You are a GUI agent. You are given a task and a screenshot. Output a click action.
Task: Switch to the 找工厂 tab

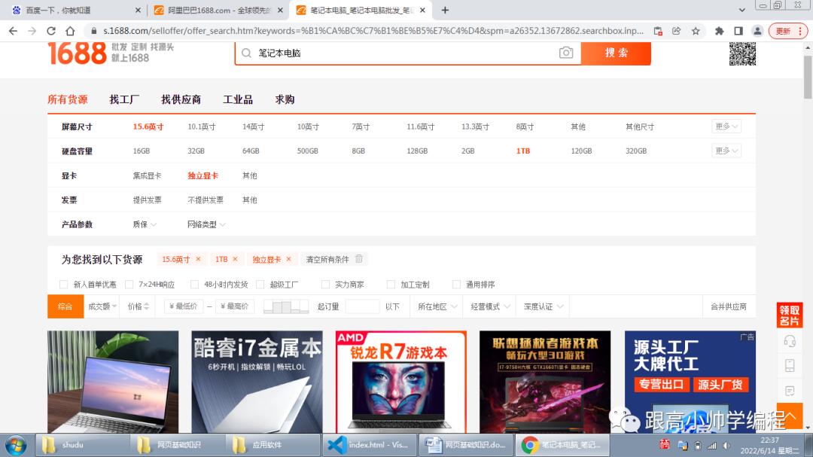click(124, 99)
